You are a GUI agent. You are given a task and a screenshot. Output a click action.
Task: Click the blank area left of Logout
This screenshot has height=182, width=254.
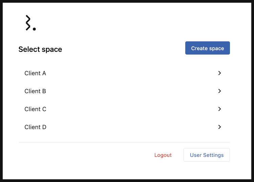click(85, 155)
